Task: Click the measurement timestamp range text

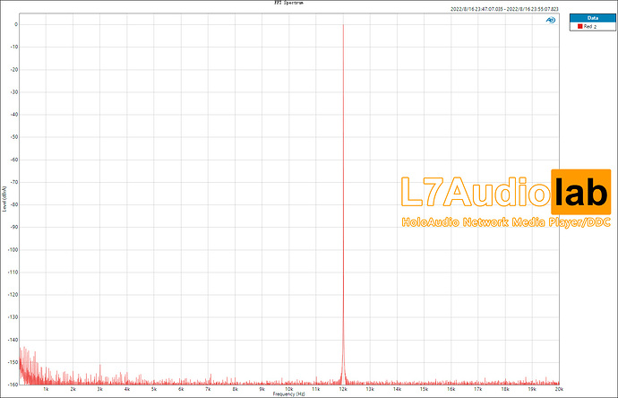Action: pos(504,9)
